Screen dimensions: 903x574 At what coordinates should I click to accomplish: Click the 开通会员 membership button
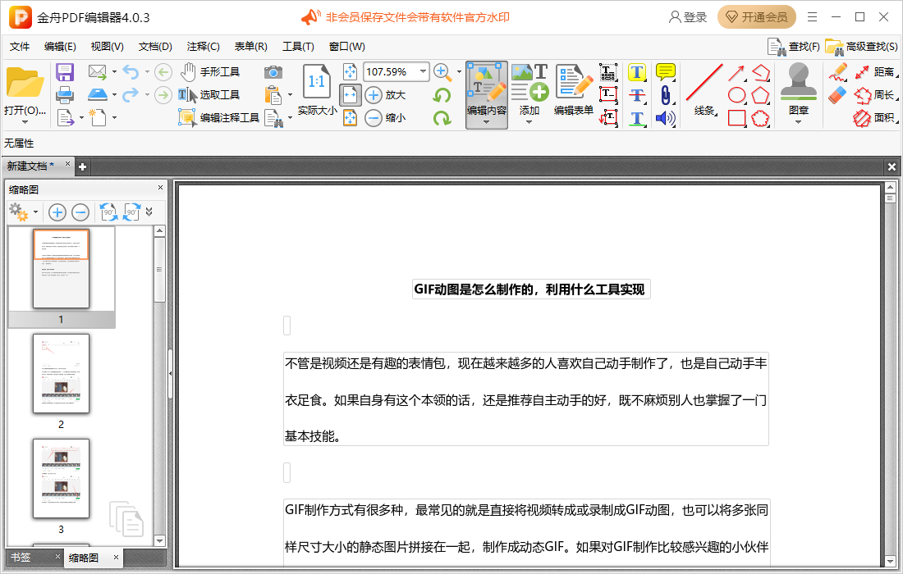pyautogui.click(x=756, y=16)
